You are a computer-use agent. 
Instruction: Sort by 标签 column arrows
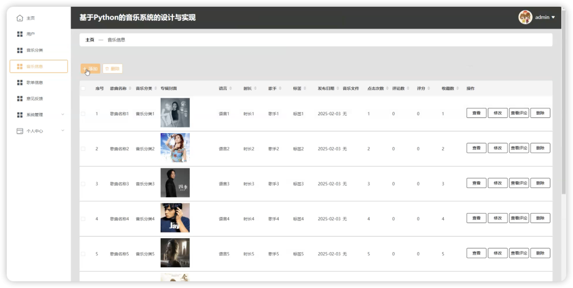coord(305,88)
